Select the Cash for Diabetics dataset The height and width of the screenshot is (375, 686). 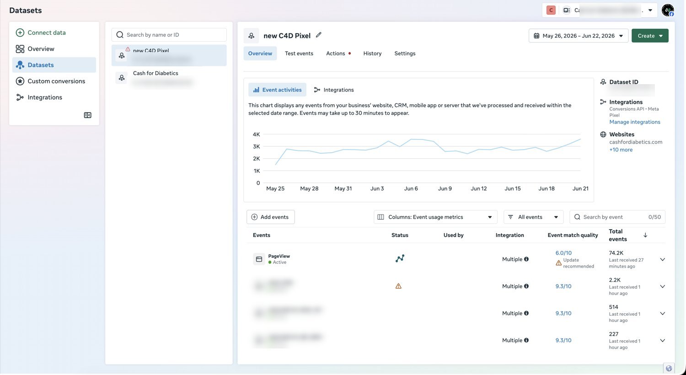(169, 78)
